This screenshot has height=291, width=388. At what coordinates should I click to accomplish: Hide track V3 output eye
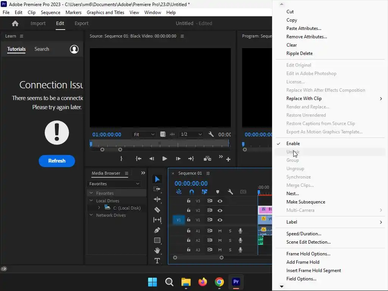[220, 201]
